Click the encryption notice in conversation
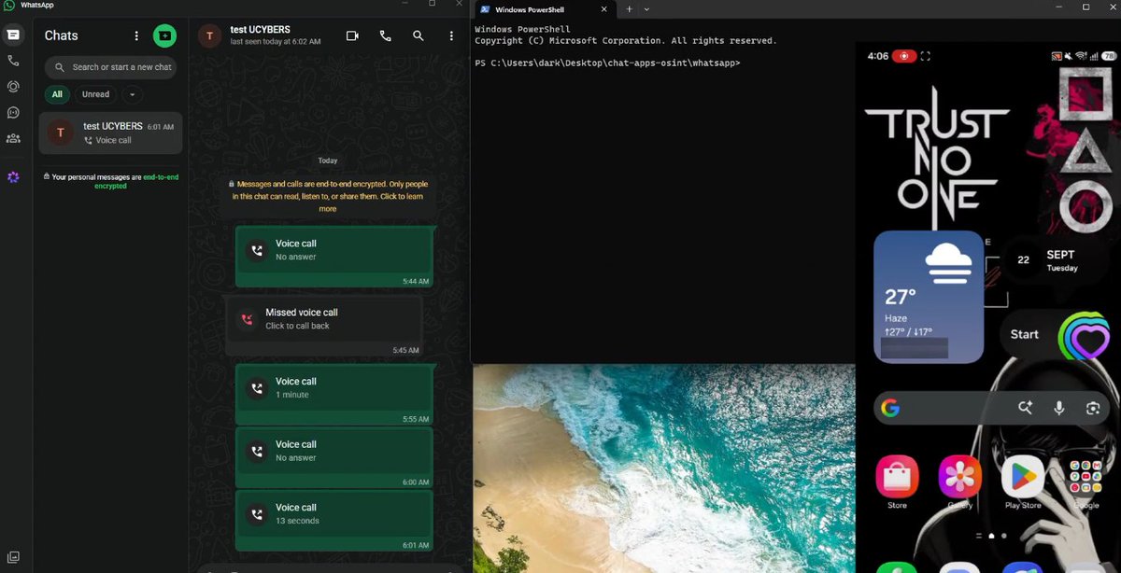The width and height of the screenshot is (1121, 573). tap(327, 196)
